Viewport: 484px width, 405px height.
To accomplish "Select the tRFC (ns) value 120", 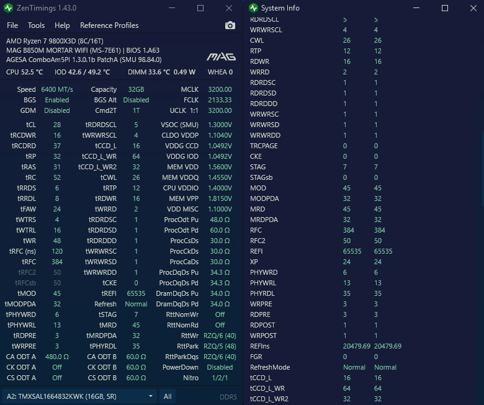I will point(57,251).
